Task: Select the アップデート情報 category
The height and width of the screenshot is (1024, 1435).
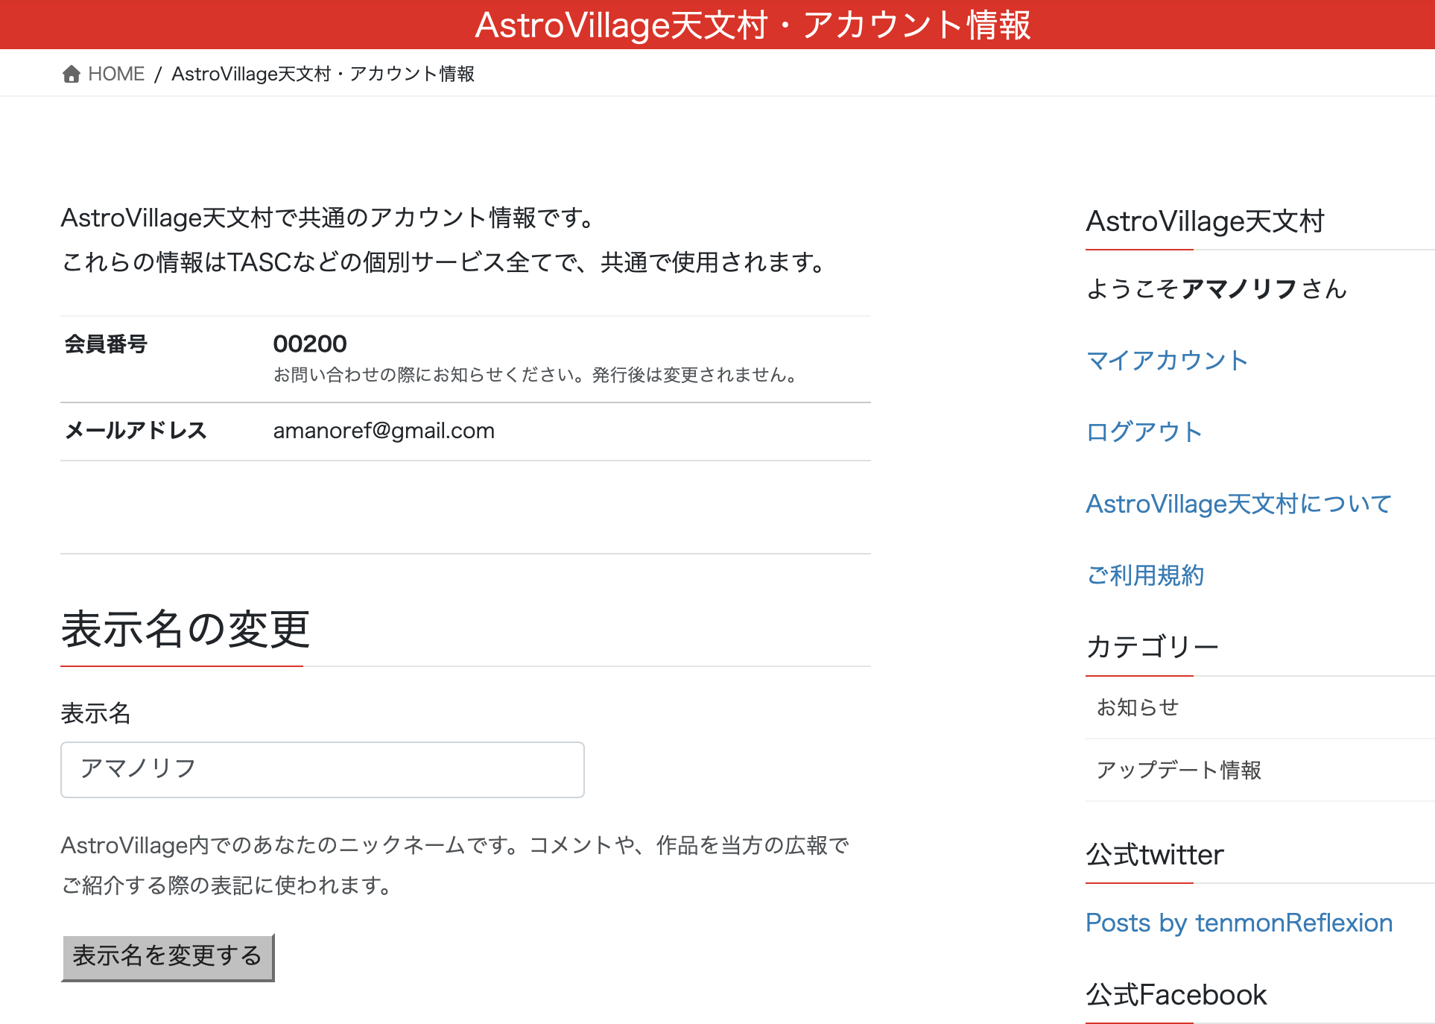Action: 1179,770
